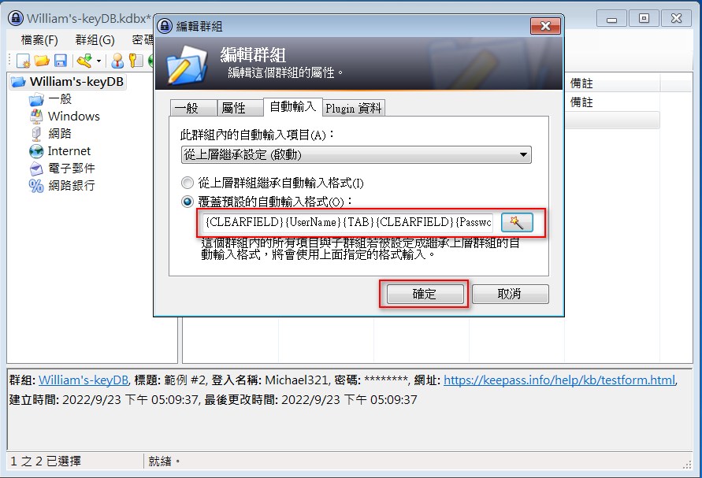Click the Add Entry key icon
702x478 pixels.
pyautogui.click(x=84, y=61)
